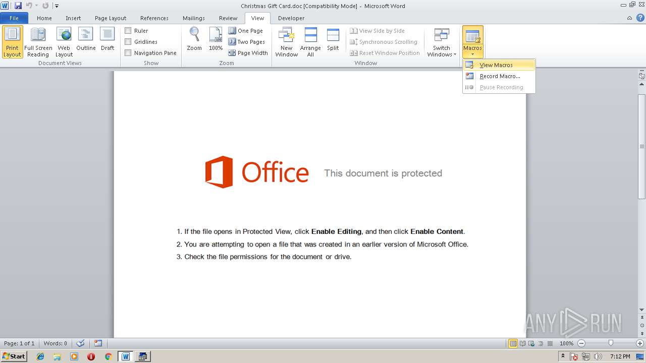Save document from Quick Access Toolbar
Screen dimensions: 646x363
tap(18, 6)
